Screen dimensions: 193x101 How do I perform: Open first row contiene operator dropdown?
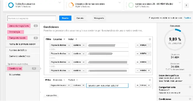[x=79, y=45]
